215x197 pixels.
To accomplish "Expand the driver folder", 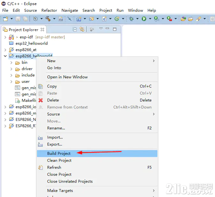I will (11, 69).
